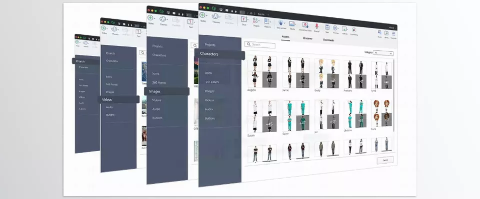Click the search magnifier in Videos window
This screenshot has width=480, height=199.
point(142,52)
